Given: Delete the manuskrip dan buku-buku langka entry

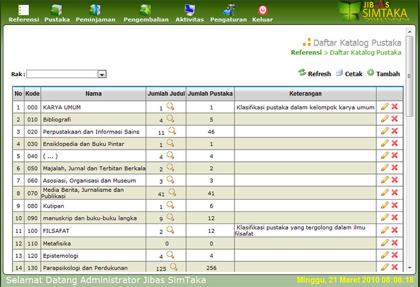Looking at the screenshot, I should point(394,217).
